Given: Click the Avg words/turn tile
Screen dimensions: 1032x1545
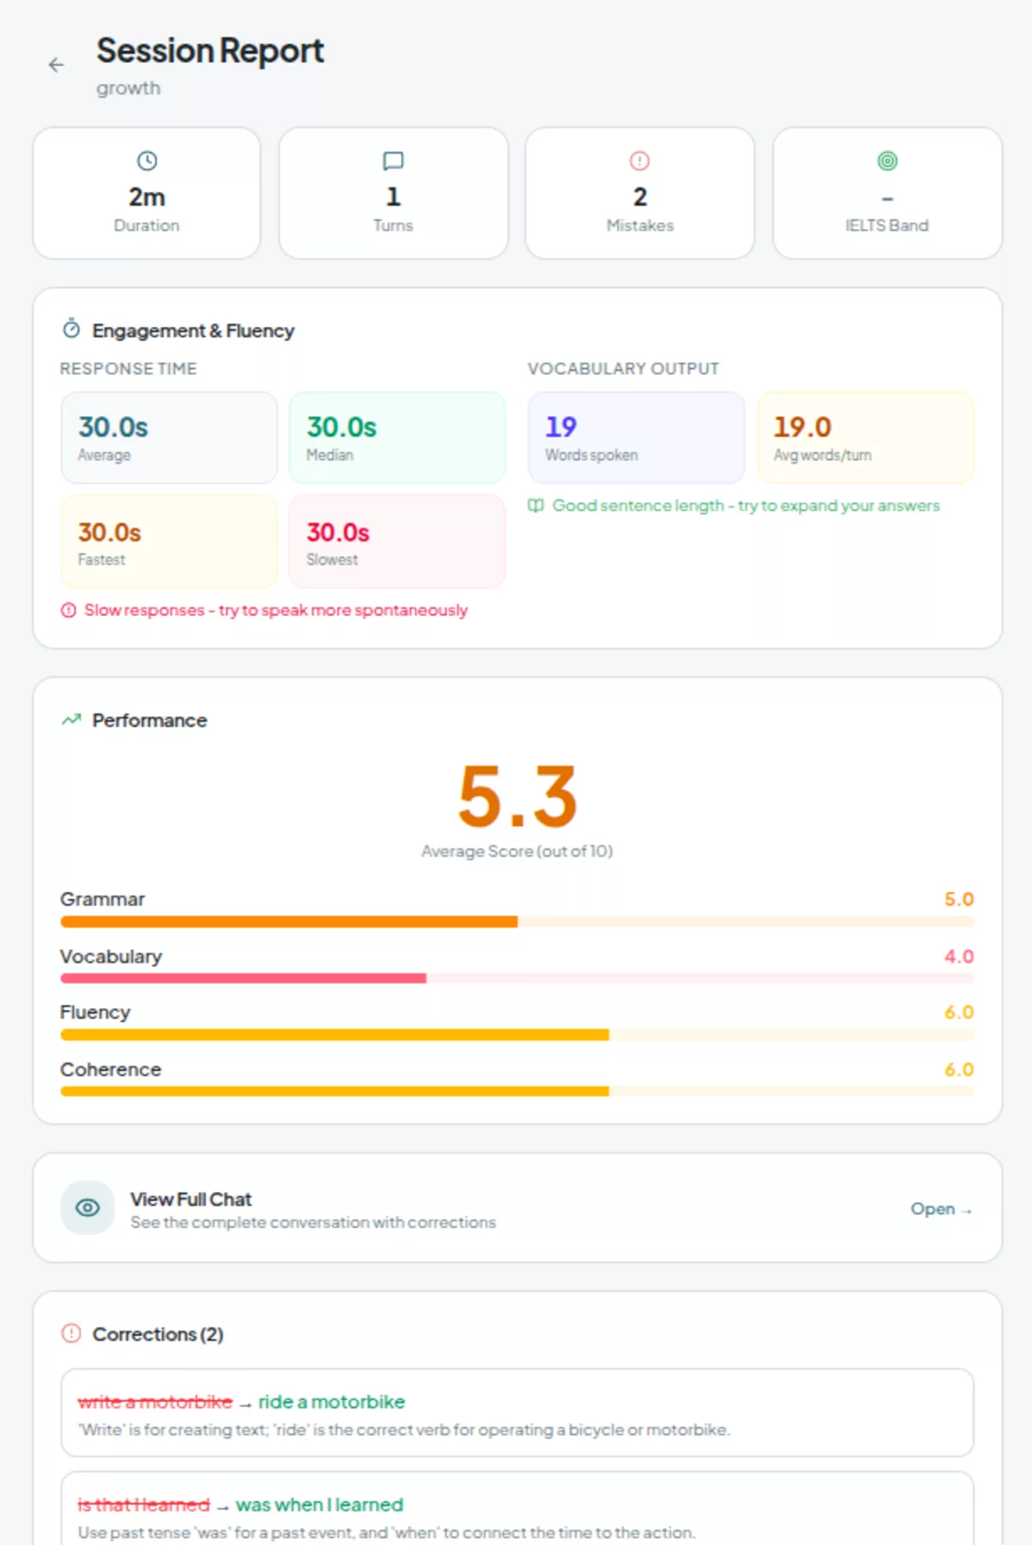Looking at the screenshot, I should pos(865,438).
